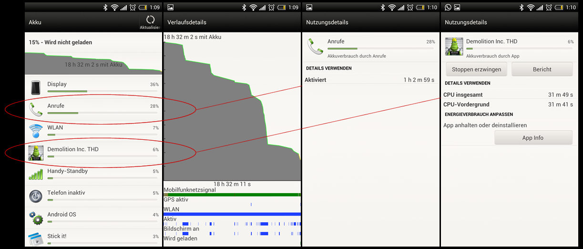This screenshot has width=583, height=249.
Task: Tap the image notification icon in Anrufe screen status bar
Action: (309, 8)
